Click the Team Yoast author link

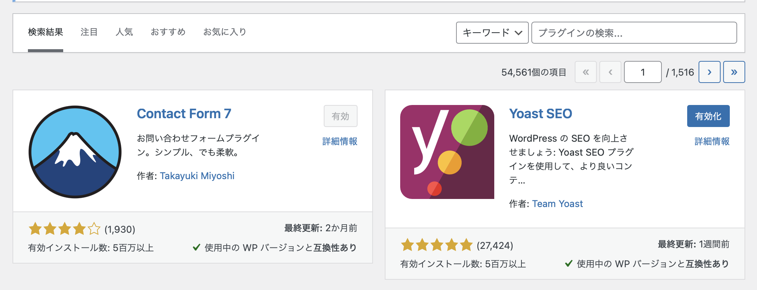[557, 204]
